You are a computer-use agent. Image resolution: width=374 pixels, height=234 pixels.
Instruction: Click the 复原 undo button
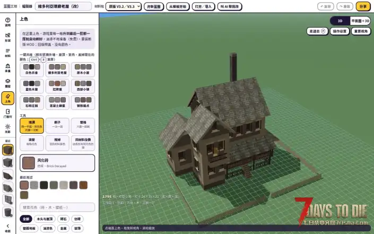[326, 6]
